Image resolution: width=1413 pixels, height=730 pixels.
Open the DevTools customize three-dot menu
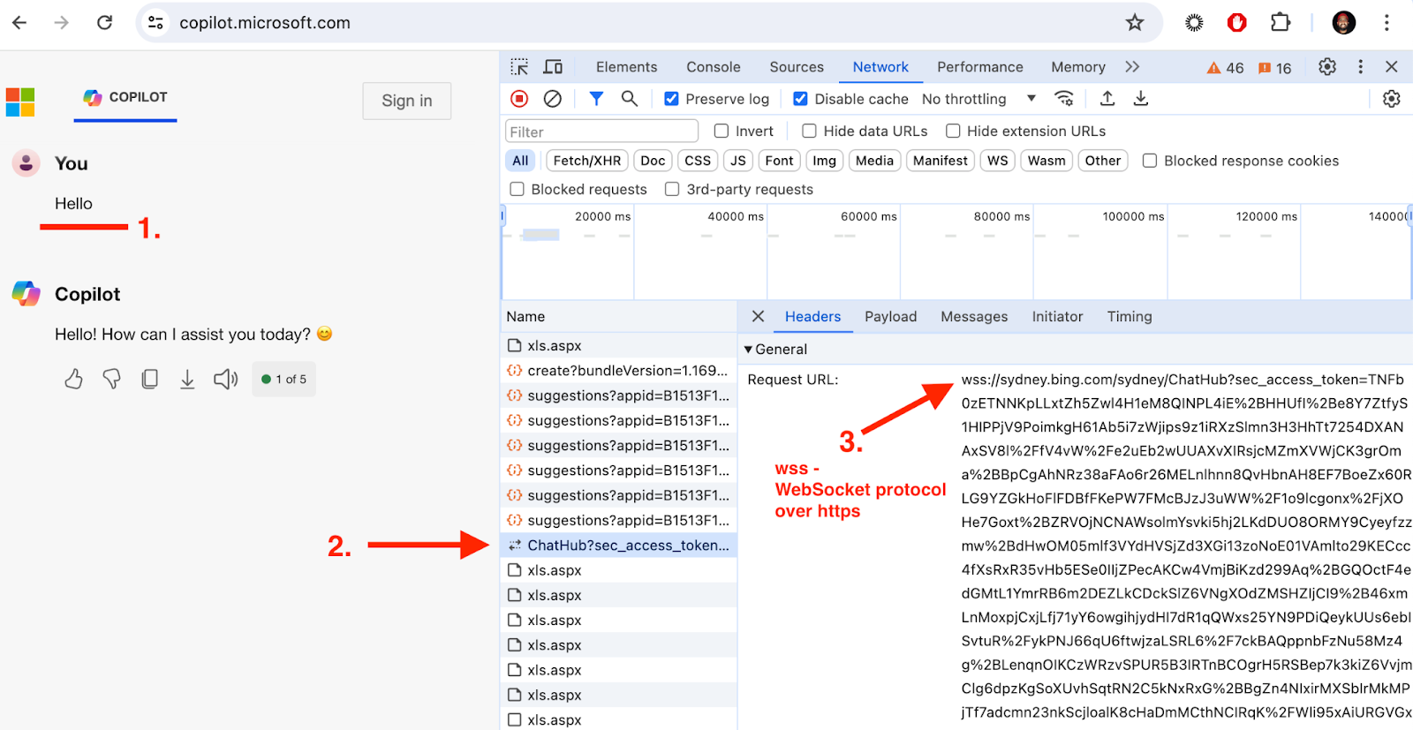(x=1360, y=67)
